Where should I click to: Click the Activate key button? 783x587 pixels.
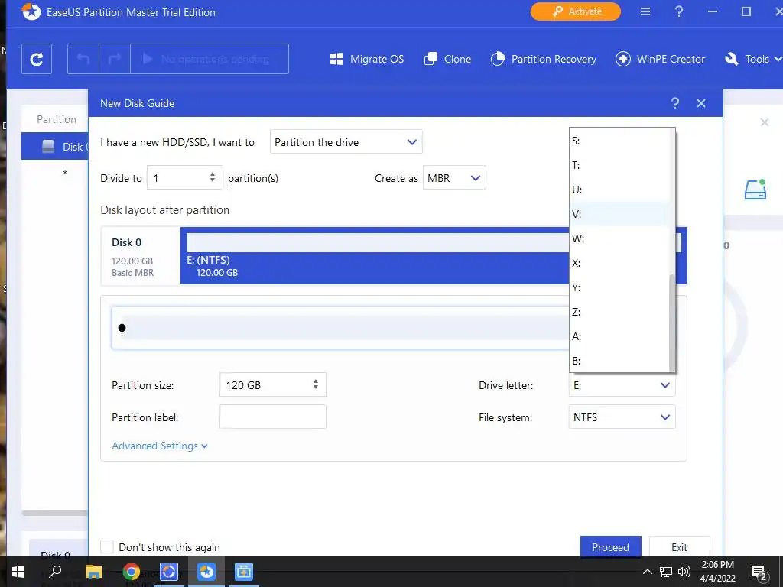(575, 11)
